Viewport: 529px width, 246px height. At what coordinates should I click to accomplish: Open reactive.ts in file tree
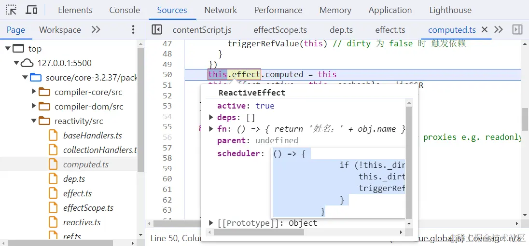(82, 222)
